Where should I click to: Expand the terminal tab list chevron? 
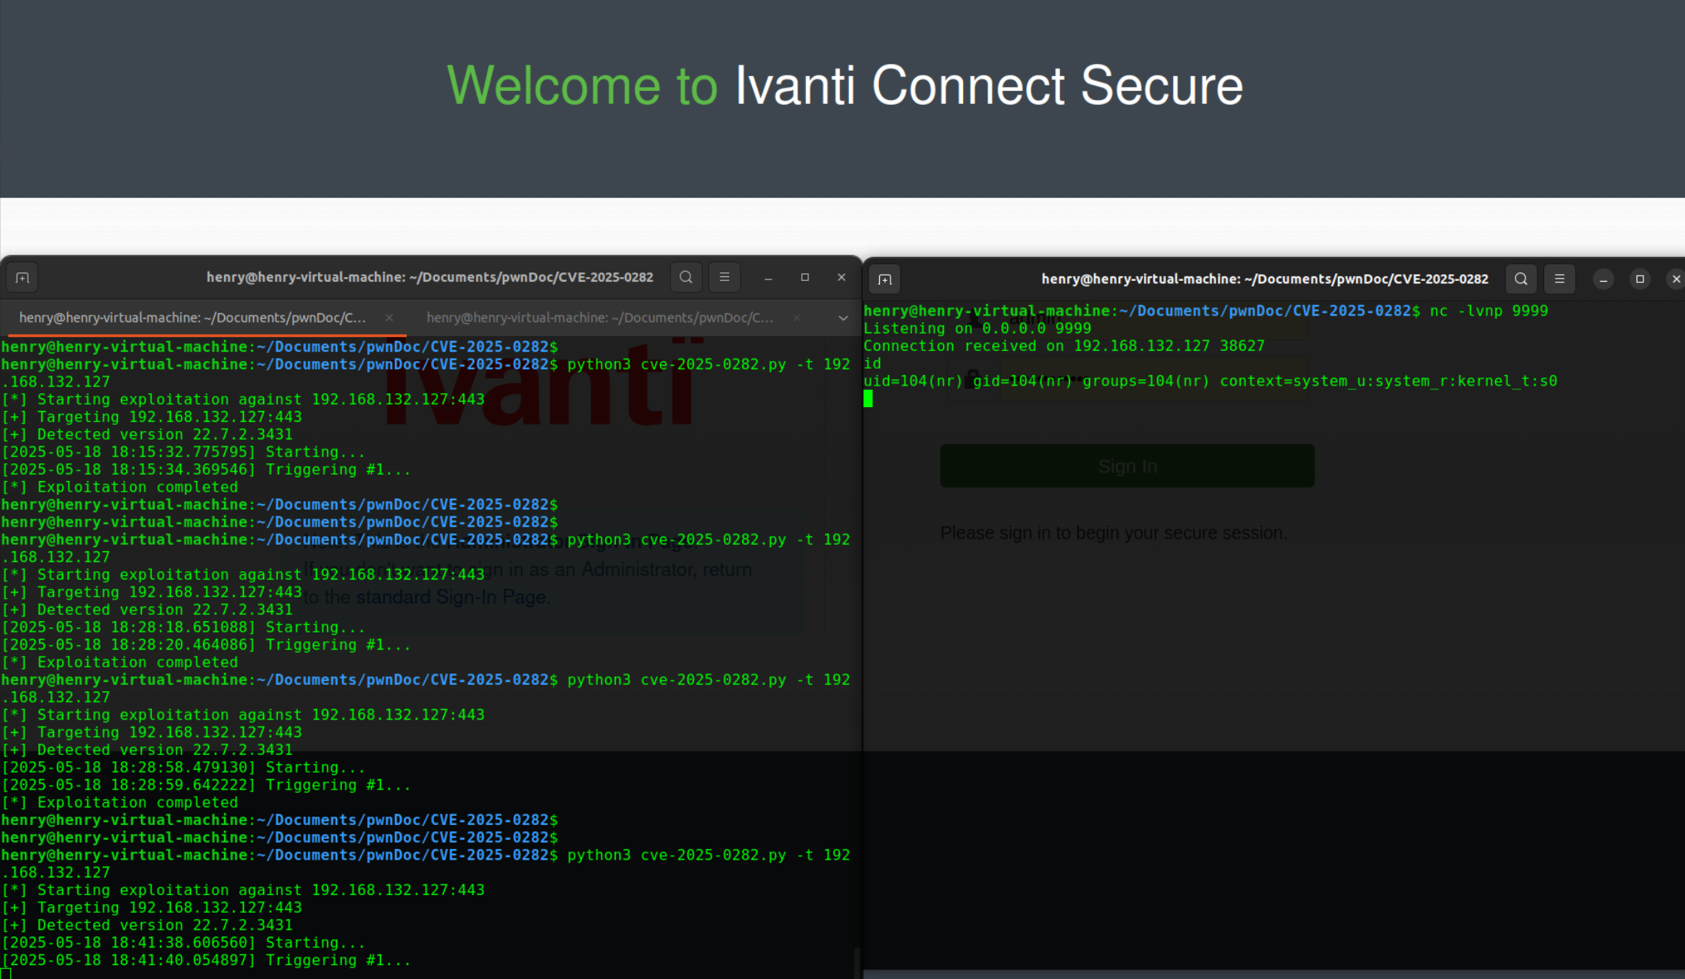pyautogui.click(x=843, y=318)
